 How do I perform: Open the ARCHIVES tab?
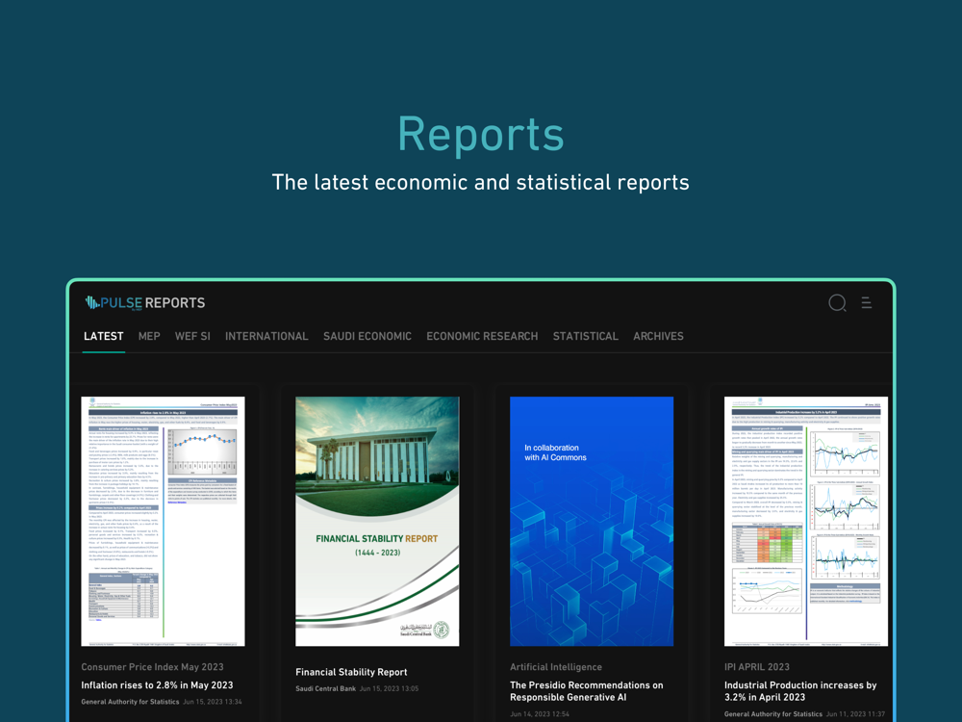coord(658,336)
